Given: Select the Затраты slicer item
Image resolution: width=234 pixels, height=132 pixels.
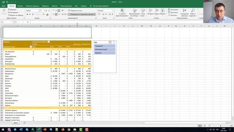Looking at the screenshot, I should click(x=105, y=53).
